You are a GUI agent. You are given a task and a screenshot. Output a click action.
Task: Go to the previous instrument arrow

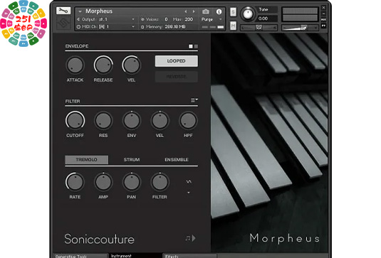(186, 11)
